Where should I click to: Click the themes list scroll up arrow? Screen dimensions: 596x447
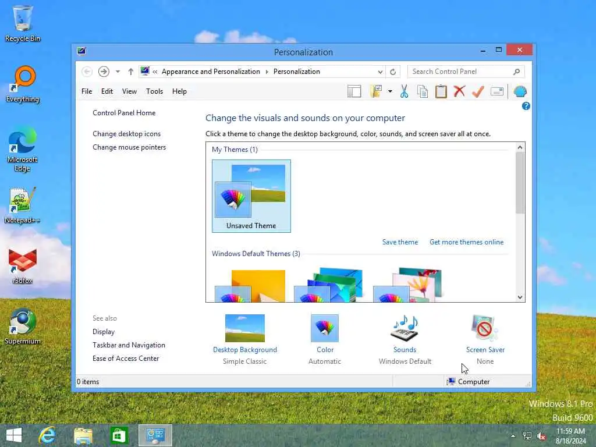(520, 147)
